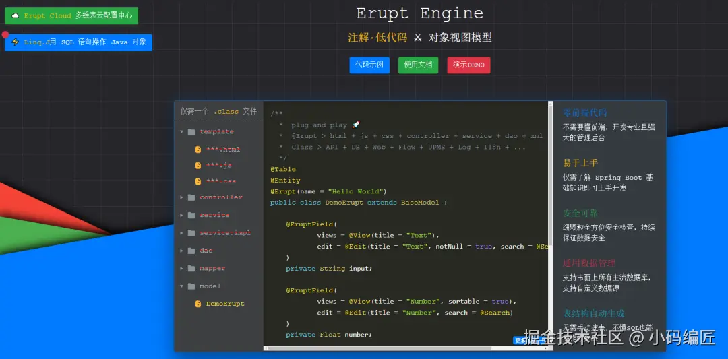Expand the mapper folder arrow
This screenshot has height=359, width=728.
pos(182,269)
